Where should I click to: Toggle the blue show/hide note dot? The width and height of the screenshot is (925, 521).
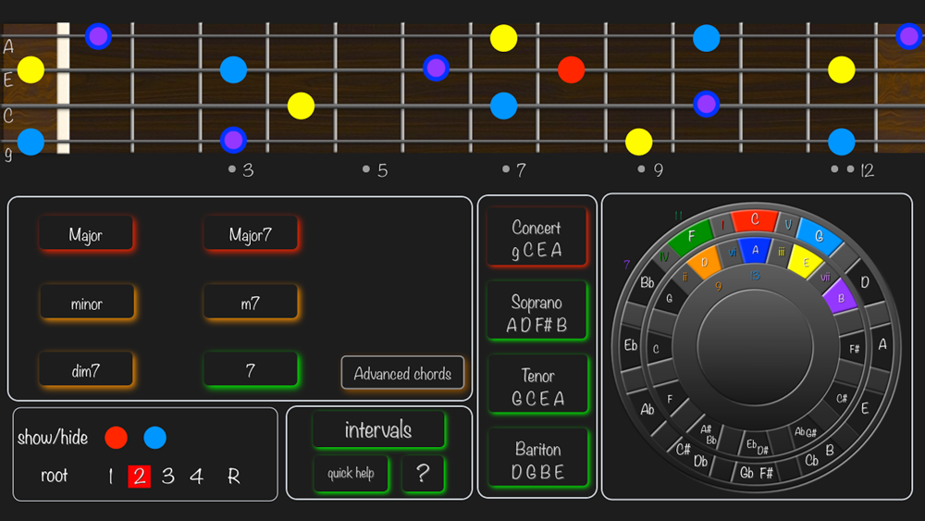(154, 438)
